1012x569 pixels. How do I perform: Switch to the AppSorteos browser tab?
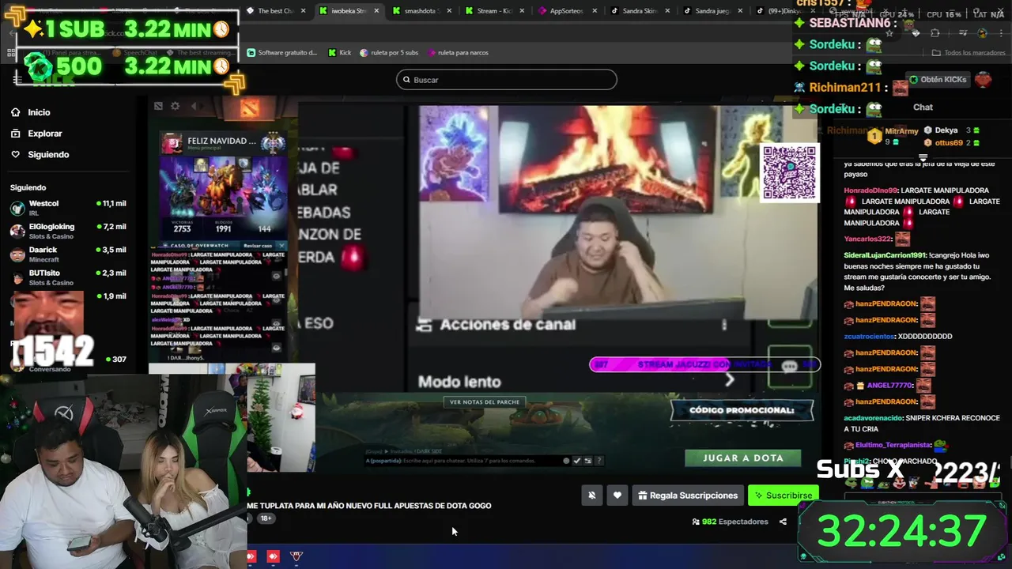pyautogui.click(x=568, y=11)
